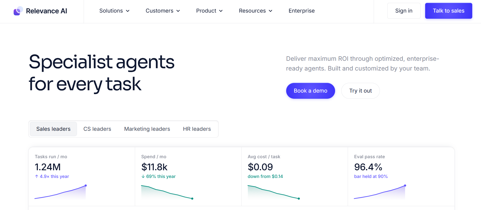Click the 'bar held at 90%' text
Image resolution: width=481 pixels, height=210 pixels.
pos(371,176)
